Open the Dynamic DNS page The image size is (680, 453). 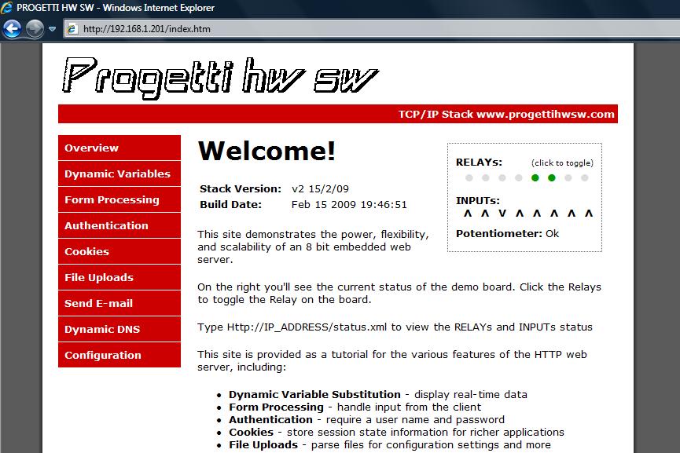[x=119, y=329]
